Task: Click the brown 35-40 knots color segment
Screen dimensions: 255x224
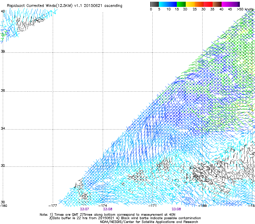Action: pos(217,4)
